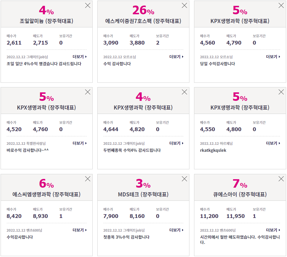287x257 pixels.
Task: Open 더보기 on the 큐에스아이 review
Action: click(273, 230)
